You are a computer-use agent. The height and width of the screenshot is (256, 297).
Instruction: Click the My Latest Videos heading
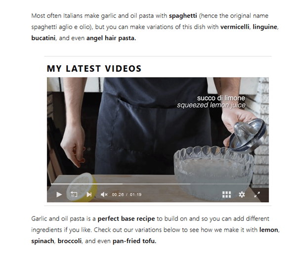(x=94, y=68)
